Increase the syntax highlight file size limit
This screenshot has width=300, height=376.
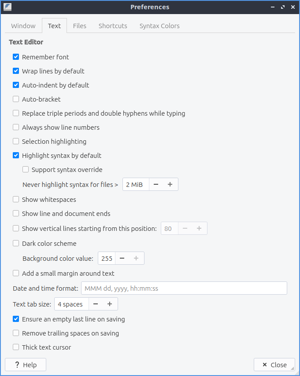click(x=170, y=185)
